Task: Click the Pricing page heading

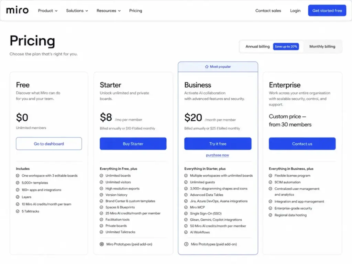Action: pyautogui.click(x=32, y=41)
